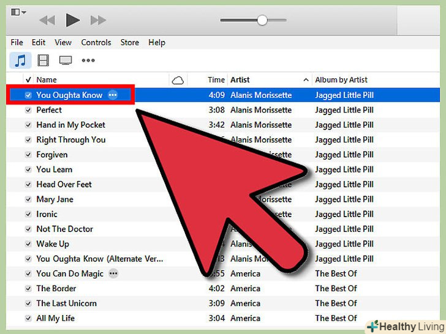
Task: Select the song Wake Up
Action: 53,244
